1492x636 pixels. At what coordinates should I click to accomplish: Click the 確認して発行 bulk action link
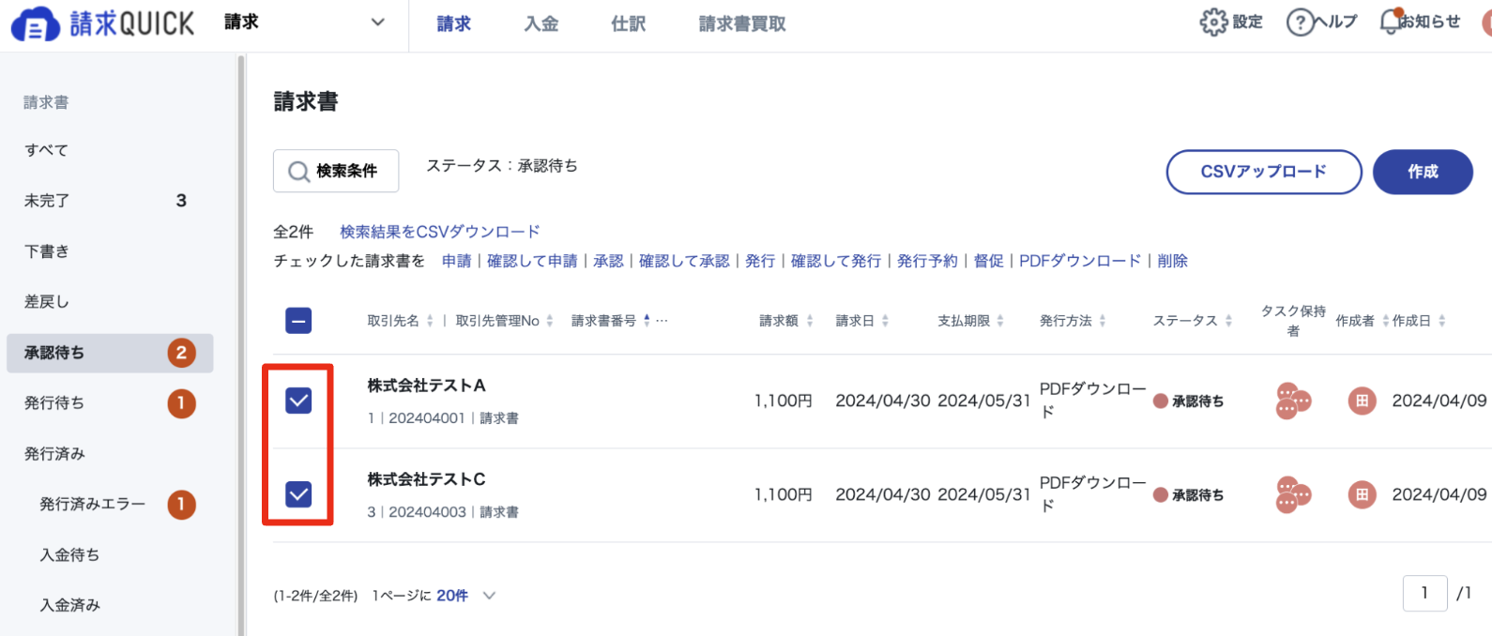836,261
